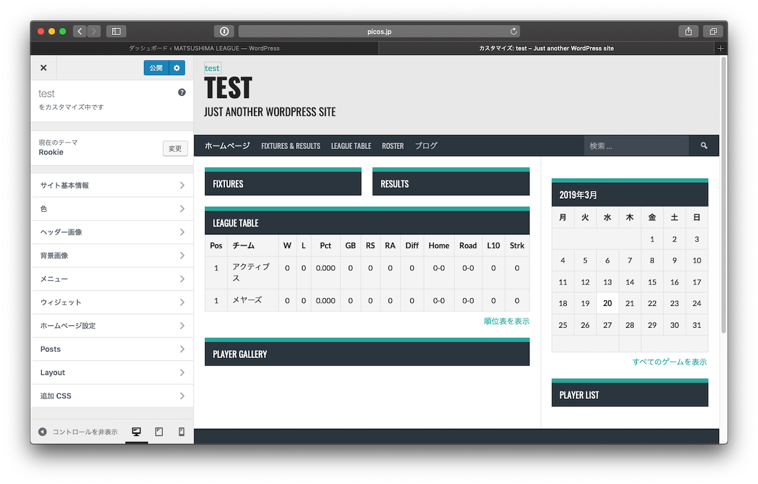Screen dimensions: 758x484
Task: Click the Strk column header
Action: click(x=517, y=246)
